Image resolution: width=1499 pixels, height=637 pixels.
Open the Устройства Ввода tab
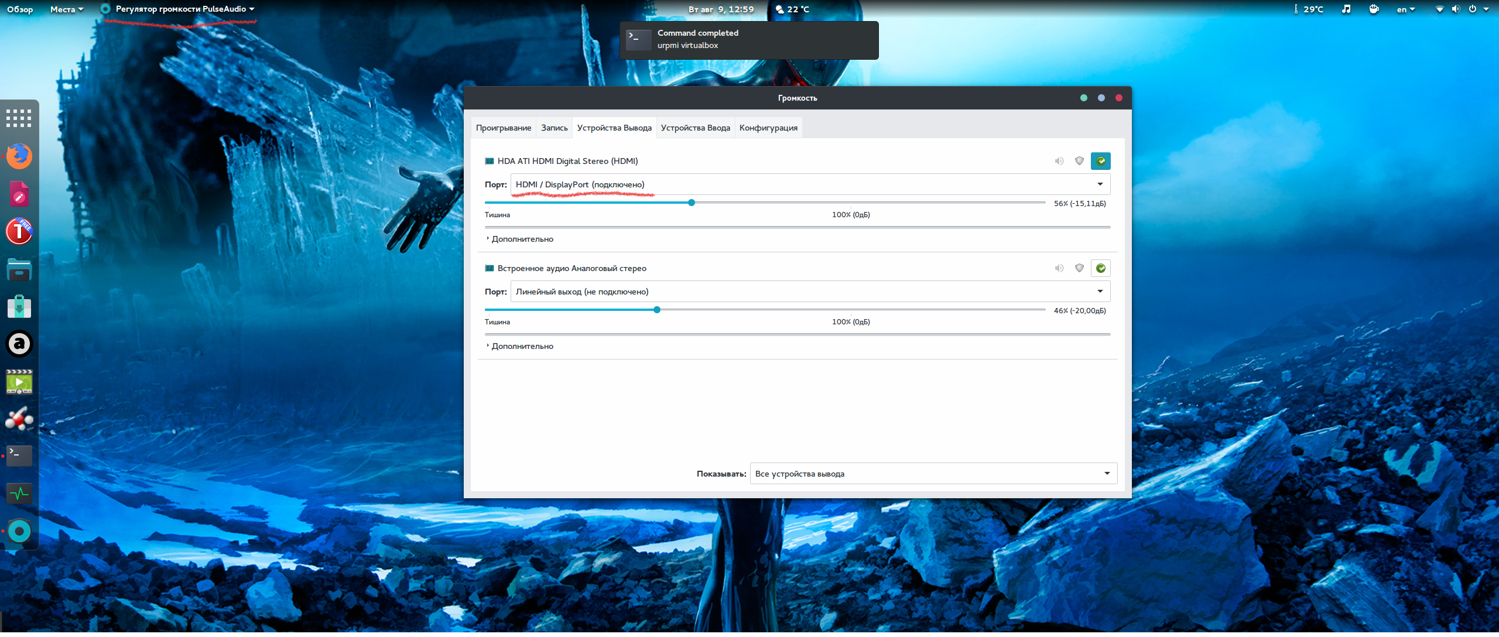click(x=695, y=128)
